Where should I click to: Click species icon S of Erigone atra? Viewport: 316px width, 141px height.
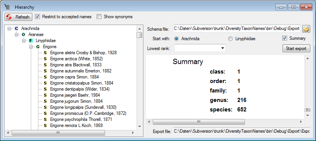point(45,65)
